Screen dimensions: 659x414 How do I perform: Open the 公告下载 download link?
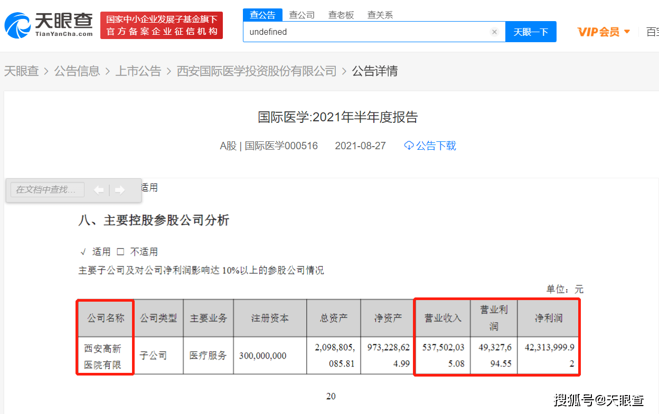click(x=436, y=146)
